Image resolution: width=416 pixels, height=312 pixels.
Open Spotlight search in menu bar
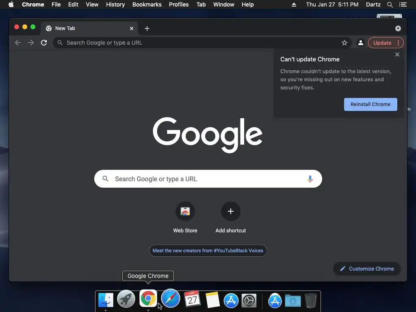(x=390, y=4)
